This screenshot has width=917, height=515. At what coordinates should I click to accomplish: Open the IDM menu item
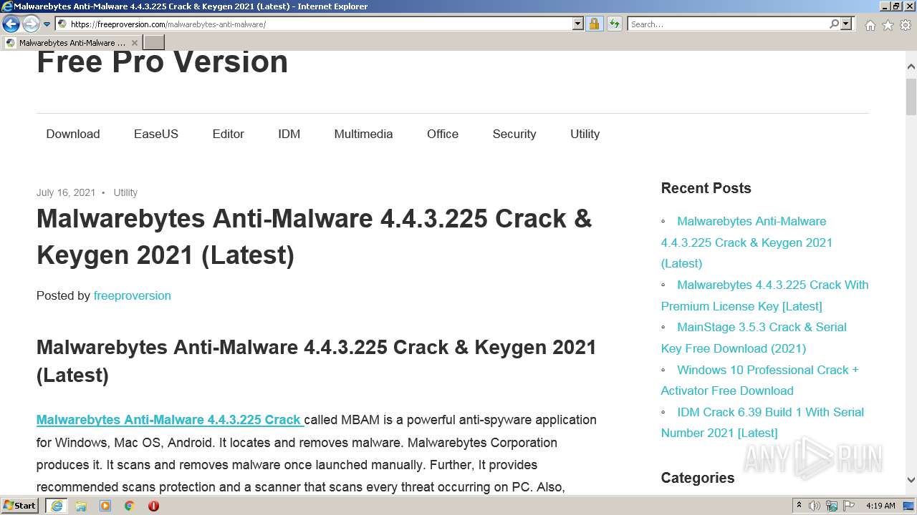coord(289,134)
